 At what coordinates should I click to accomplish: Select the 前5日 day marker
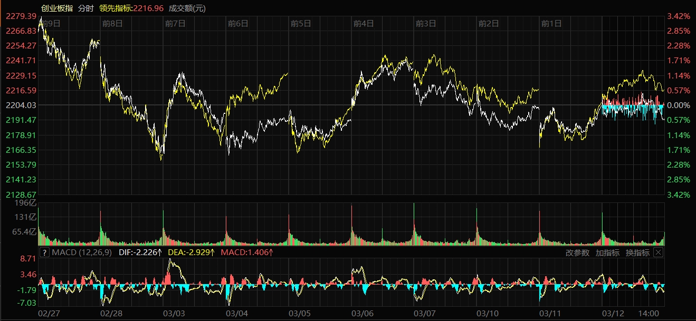click(301, 23)
